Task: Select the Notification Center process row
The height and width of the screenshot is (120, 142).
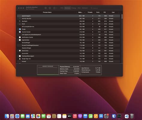Action: 69,37
